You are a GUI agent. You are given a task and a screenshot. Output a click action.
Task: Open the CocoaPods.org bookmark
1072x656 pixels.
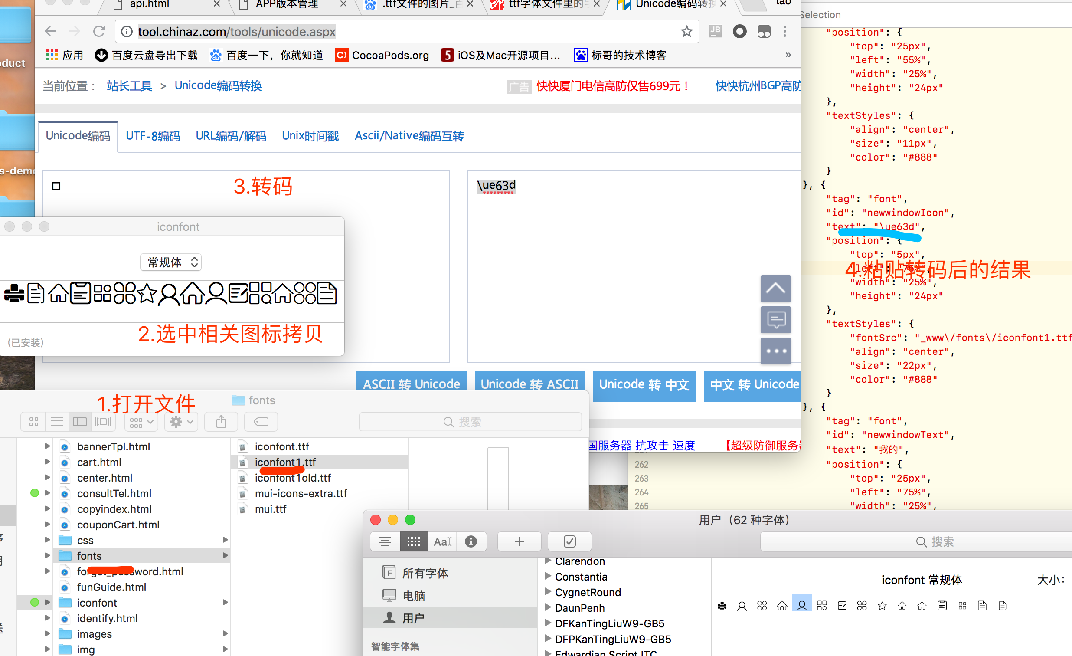[x=382, y=55]
